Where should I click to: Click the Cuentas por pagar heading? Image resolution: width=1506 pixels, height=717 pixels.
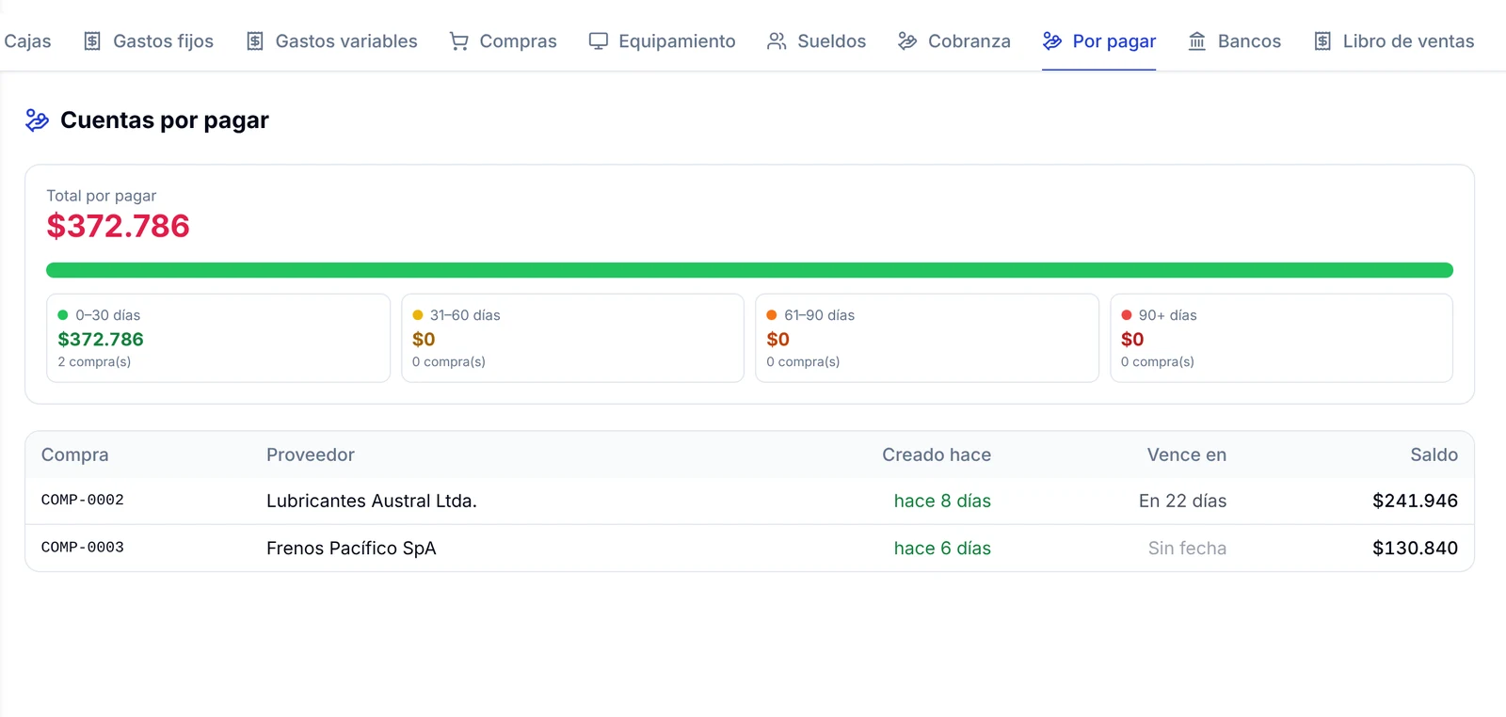(165, 120)
